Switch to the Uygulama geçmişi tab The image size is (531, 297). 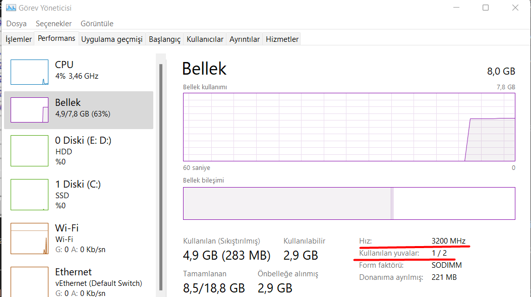pyautogui.click(x=112, y=39)
